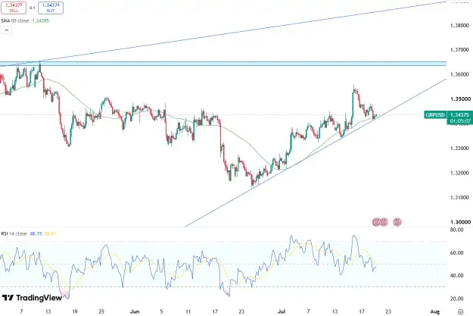Click the 19 date label on time axis
The image size is (473, 316).
pyautogui.click(x=75, y=311)
